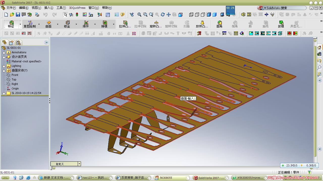Click the Pan arrows icon

[169, 15]
